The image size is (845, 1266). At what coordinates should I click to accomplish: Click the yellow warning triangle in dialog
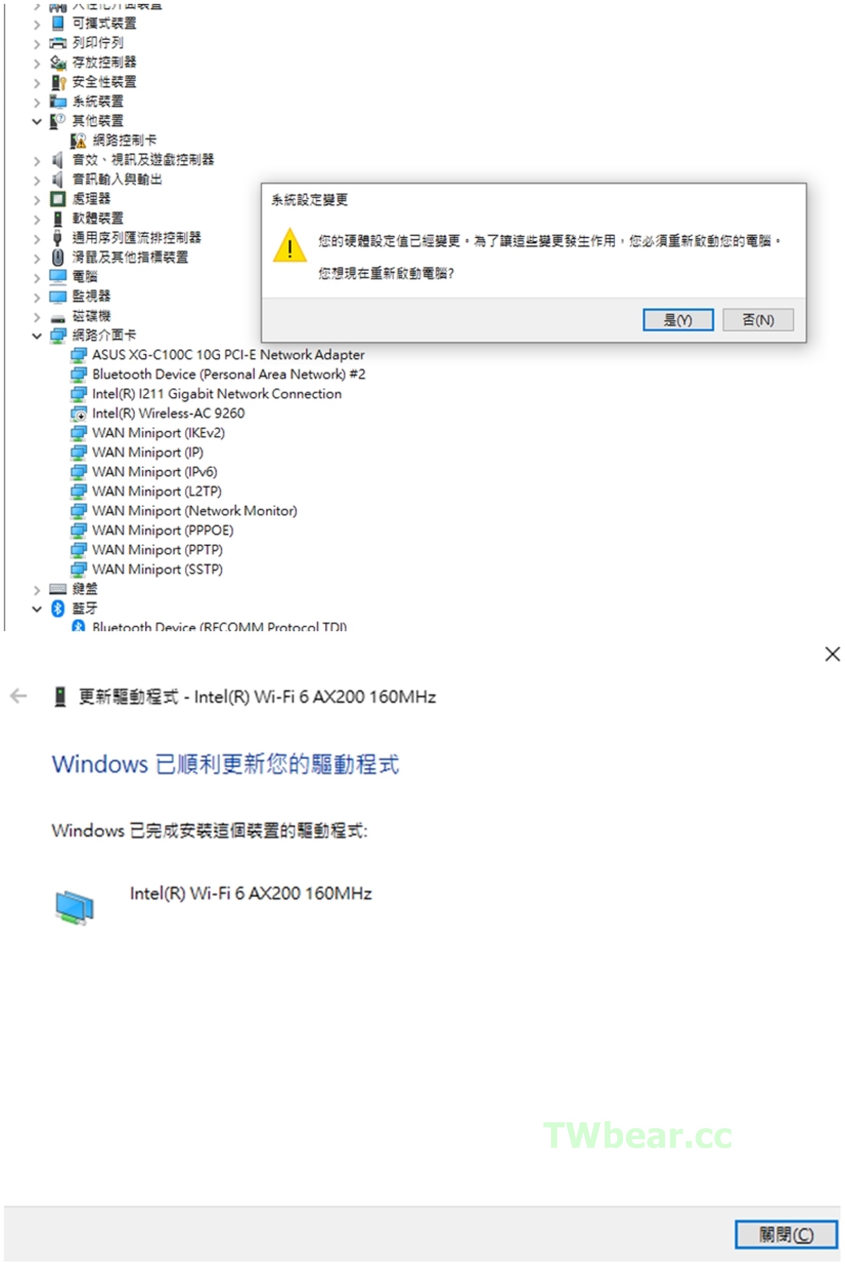tap(290, 245)
